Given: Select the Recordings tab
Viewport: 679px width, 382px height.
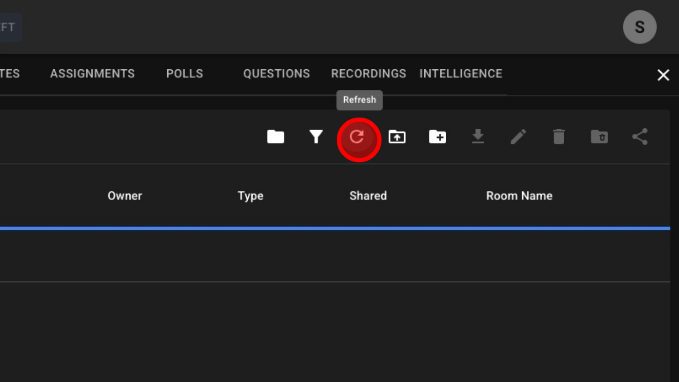Looking at the screenshot, I should click(x=369, y=73).
